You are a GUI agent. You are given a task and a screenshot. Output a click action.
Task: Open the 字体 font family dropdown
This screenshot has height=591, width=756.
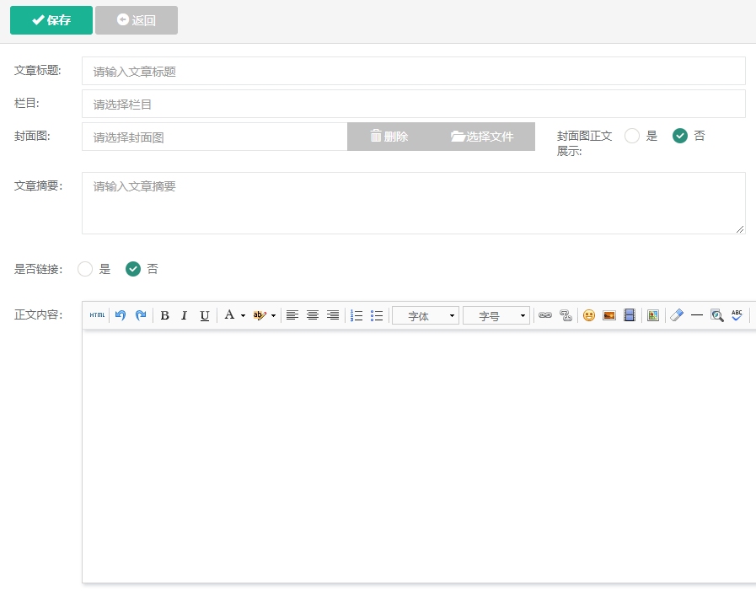click(426, 315)
